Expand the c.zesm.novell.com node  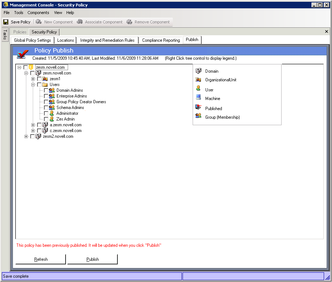click(x=33, y=131)
